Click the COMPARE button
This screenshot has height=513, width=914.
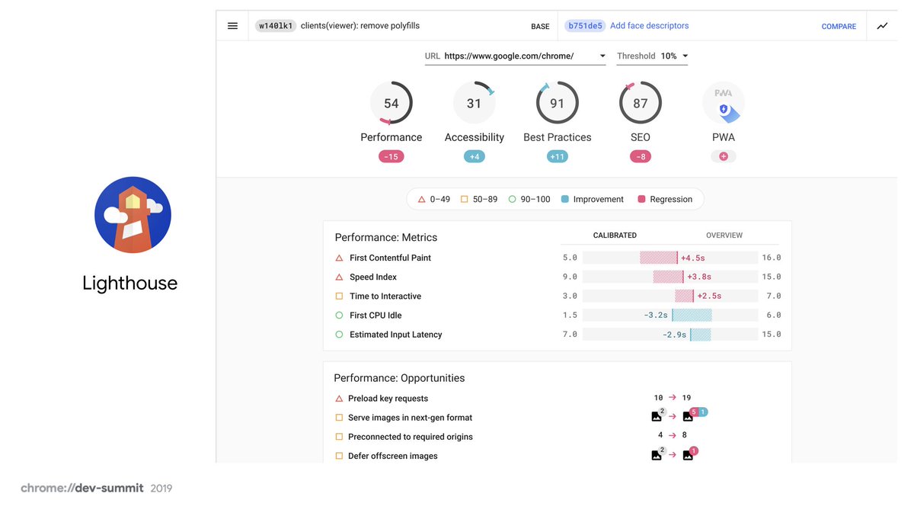click(839, 26)
